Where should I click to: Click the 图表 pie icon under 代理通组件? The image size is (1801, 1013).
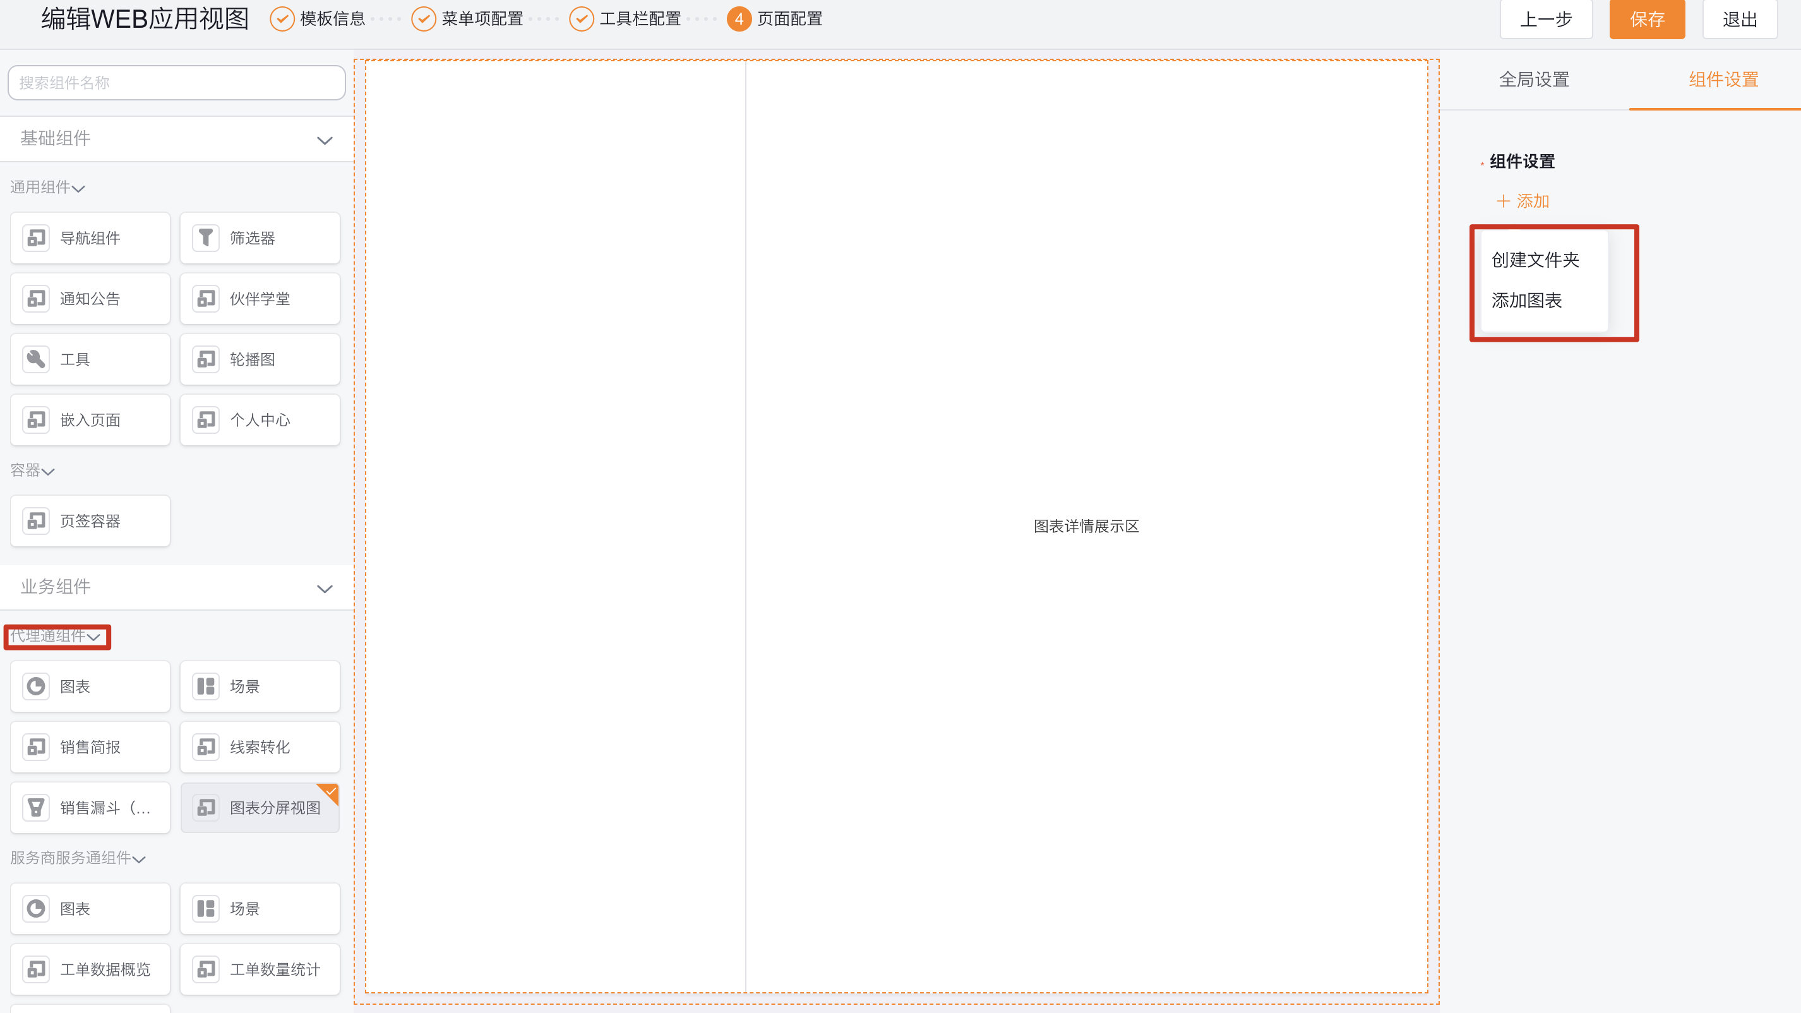[x=37, y=686]
